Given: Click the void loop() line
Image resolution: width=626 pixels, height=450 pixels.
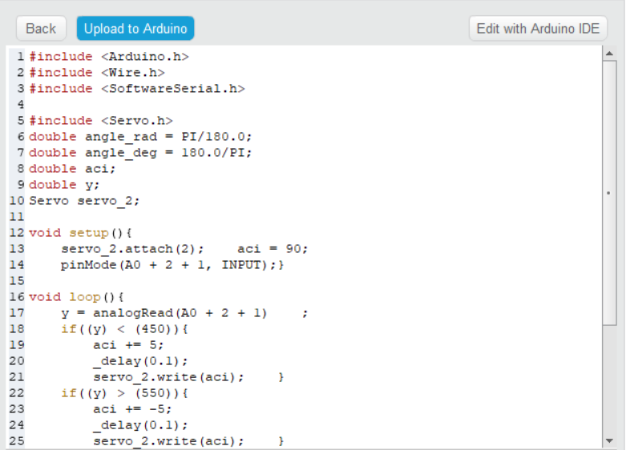Looking at the screenshot, I should [76, 297].
